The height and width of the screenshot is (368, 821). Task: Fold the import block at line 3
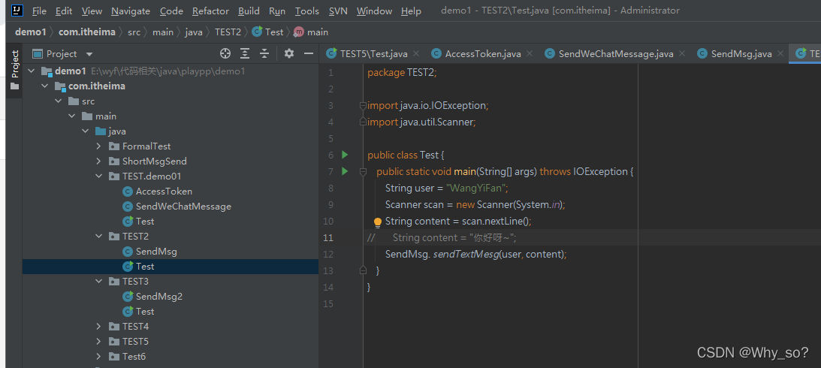[363, 106]
